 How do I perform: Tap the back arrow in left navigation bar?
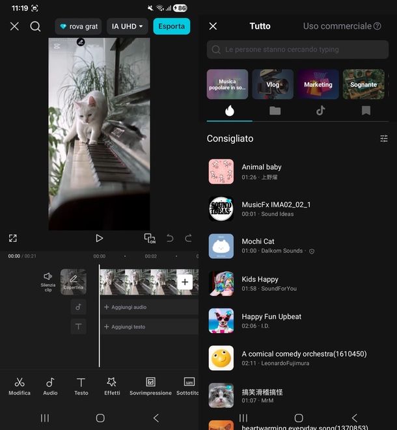click(156, 418)
